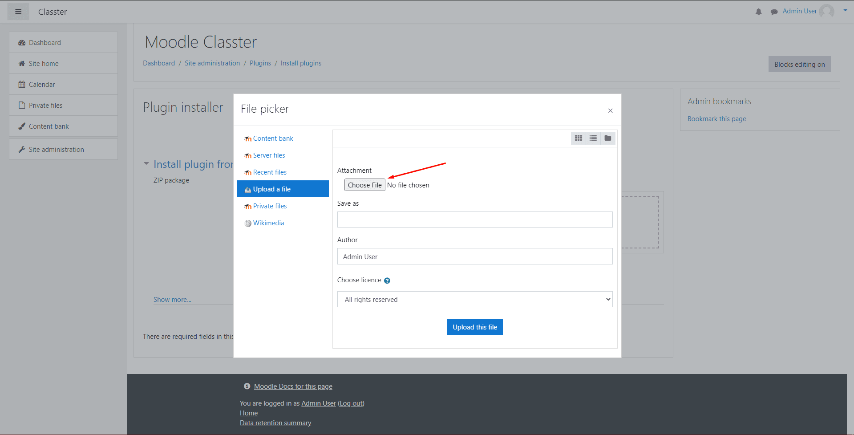Click Show more link
The height and width of the screenshot is (435, 854).
[x=172, y=300]
